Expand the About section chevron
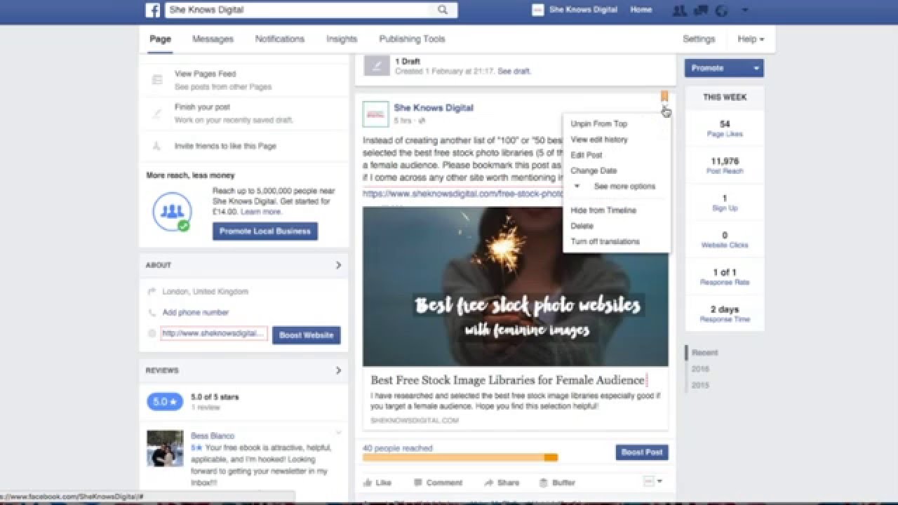This screenshot has width=898, height=505. coord(338,265)
